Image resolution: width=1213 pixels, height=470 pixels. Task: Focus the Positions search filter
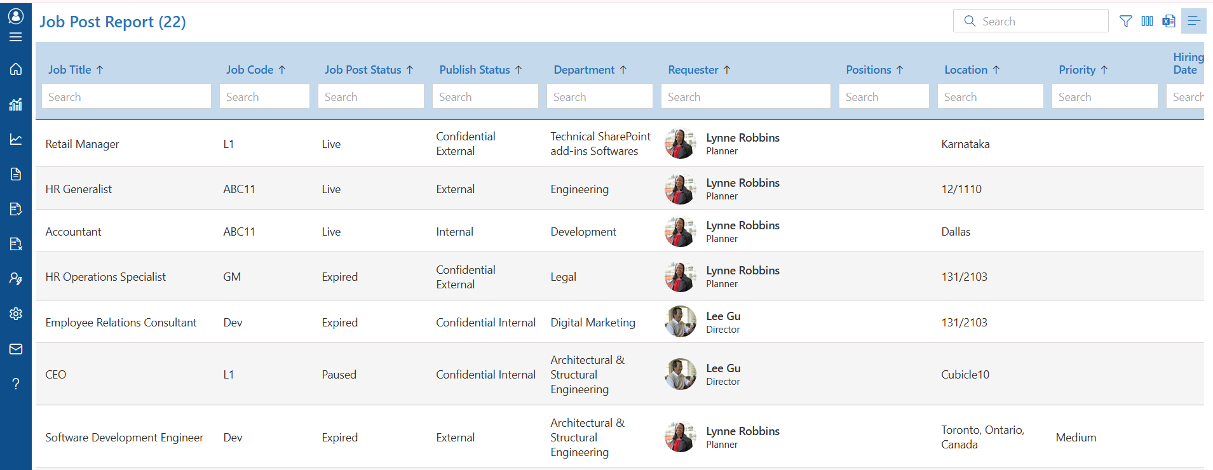[884, 97]
